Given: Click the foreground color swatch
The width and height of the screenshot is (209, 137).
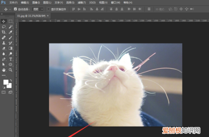Looking at the screenshot, I should pyautogui.click(x=6, y=82).
